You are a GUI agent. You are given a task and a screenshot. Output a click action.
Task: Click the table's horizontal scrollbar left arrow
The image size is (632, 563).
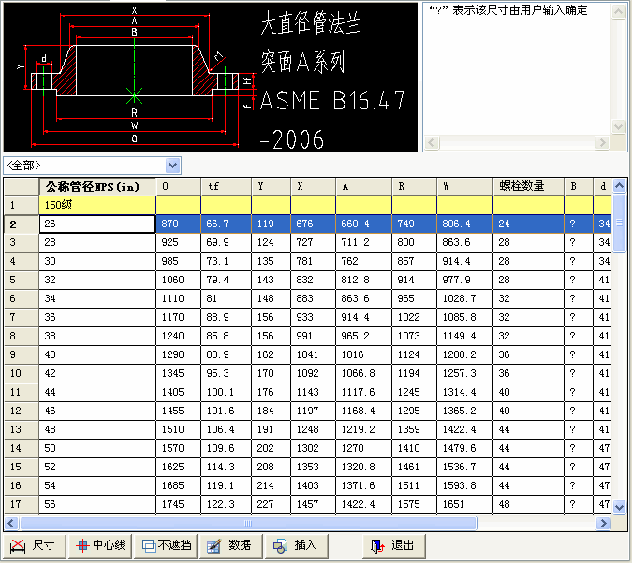tap(10, 523)
